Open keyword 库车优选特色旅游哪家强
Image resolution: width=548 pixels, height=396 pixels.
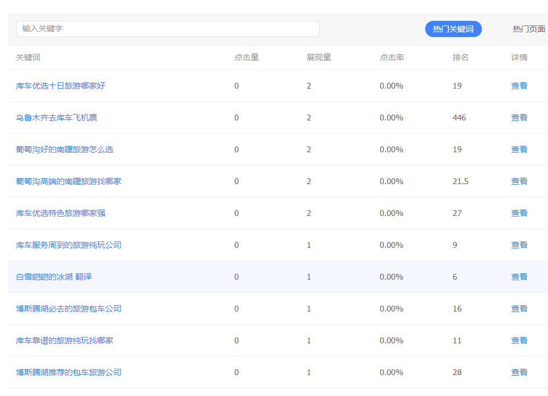[x=60, y=213]
